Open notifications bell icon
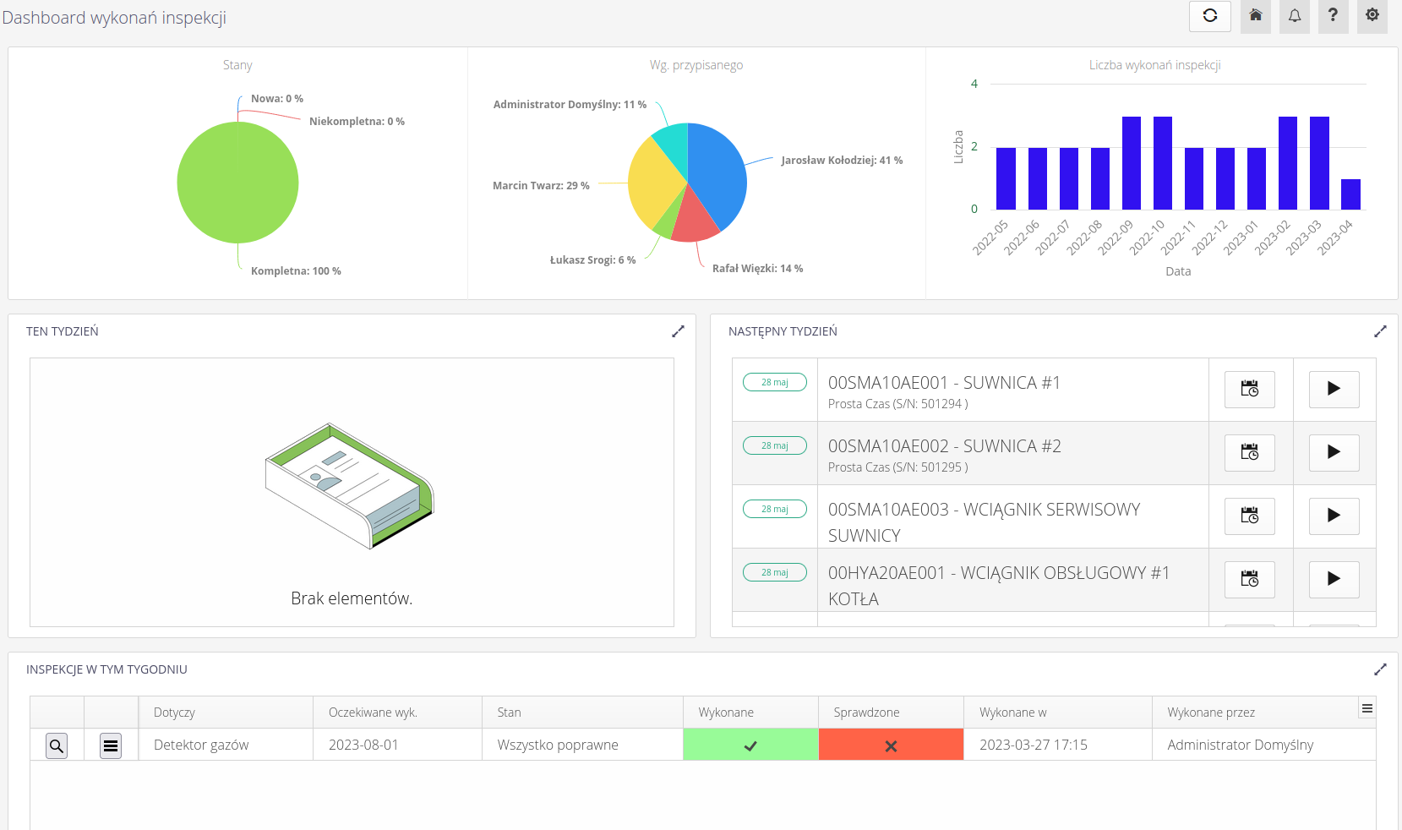 1294,16
